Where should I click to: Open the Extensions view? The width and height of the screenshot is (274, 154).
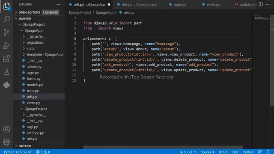[6, 59]
